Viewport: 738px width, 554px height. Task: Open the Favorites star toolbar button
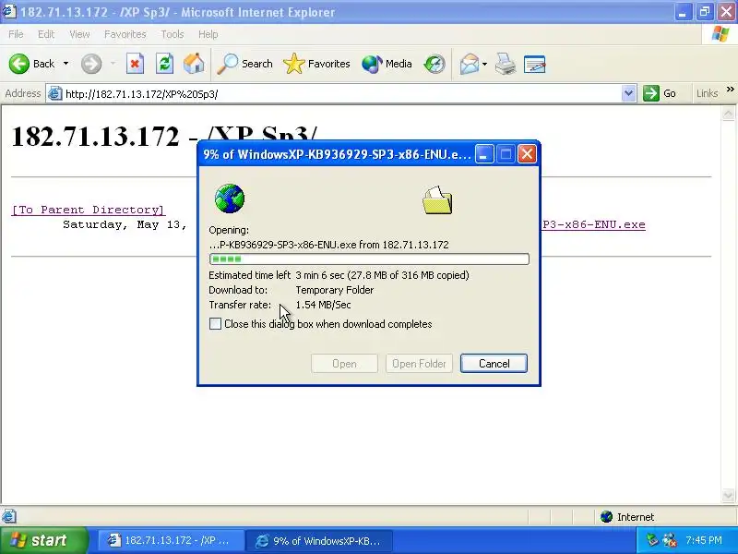(x=316, y=64)
